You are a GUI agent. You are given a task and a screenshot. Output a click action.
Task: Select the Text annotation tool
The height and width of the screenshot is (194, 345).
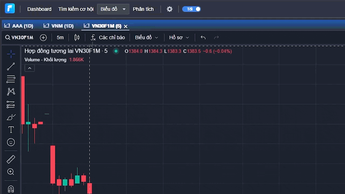coord(11,130)
